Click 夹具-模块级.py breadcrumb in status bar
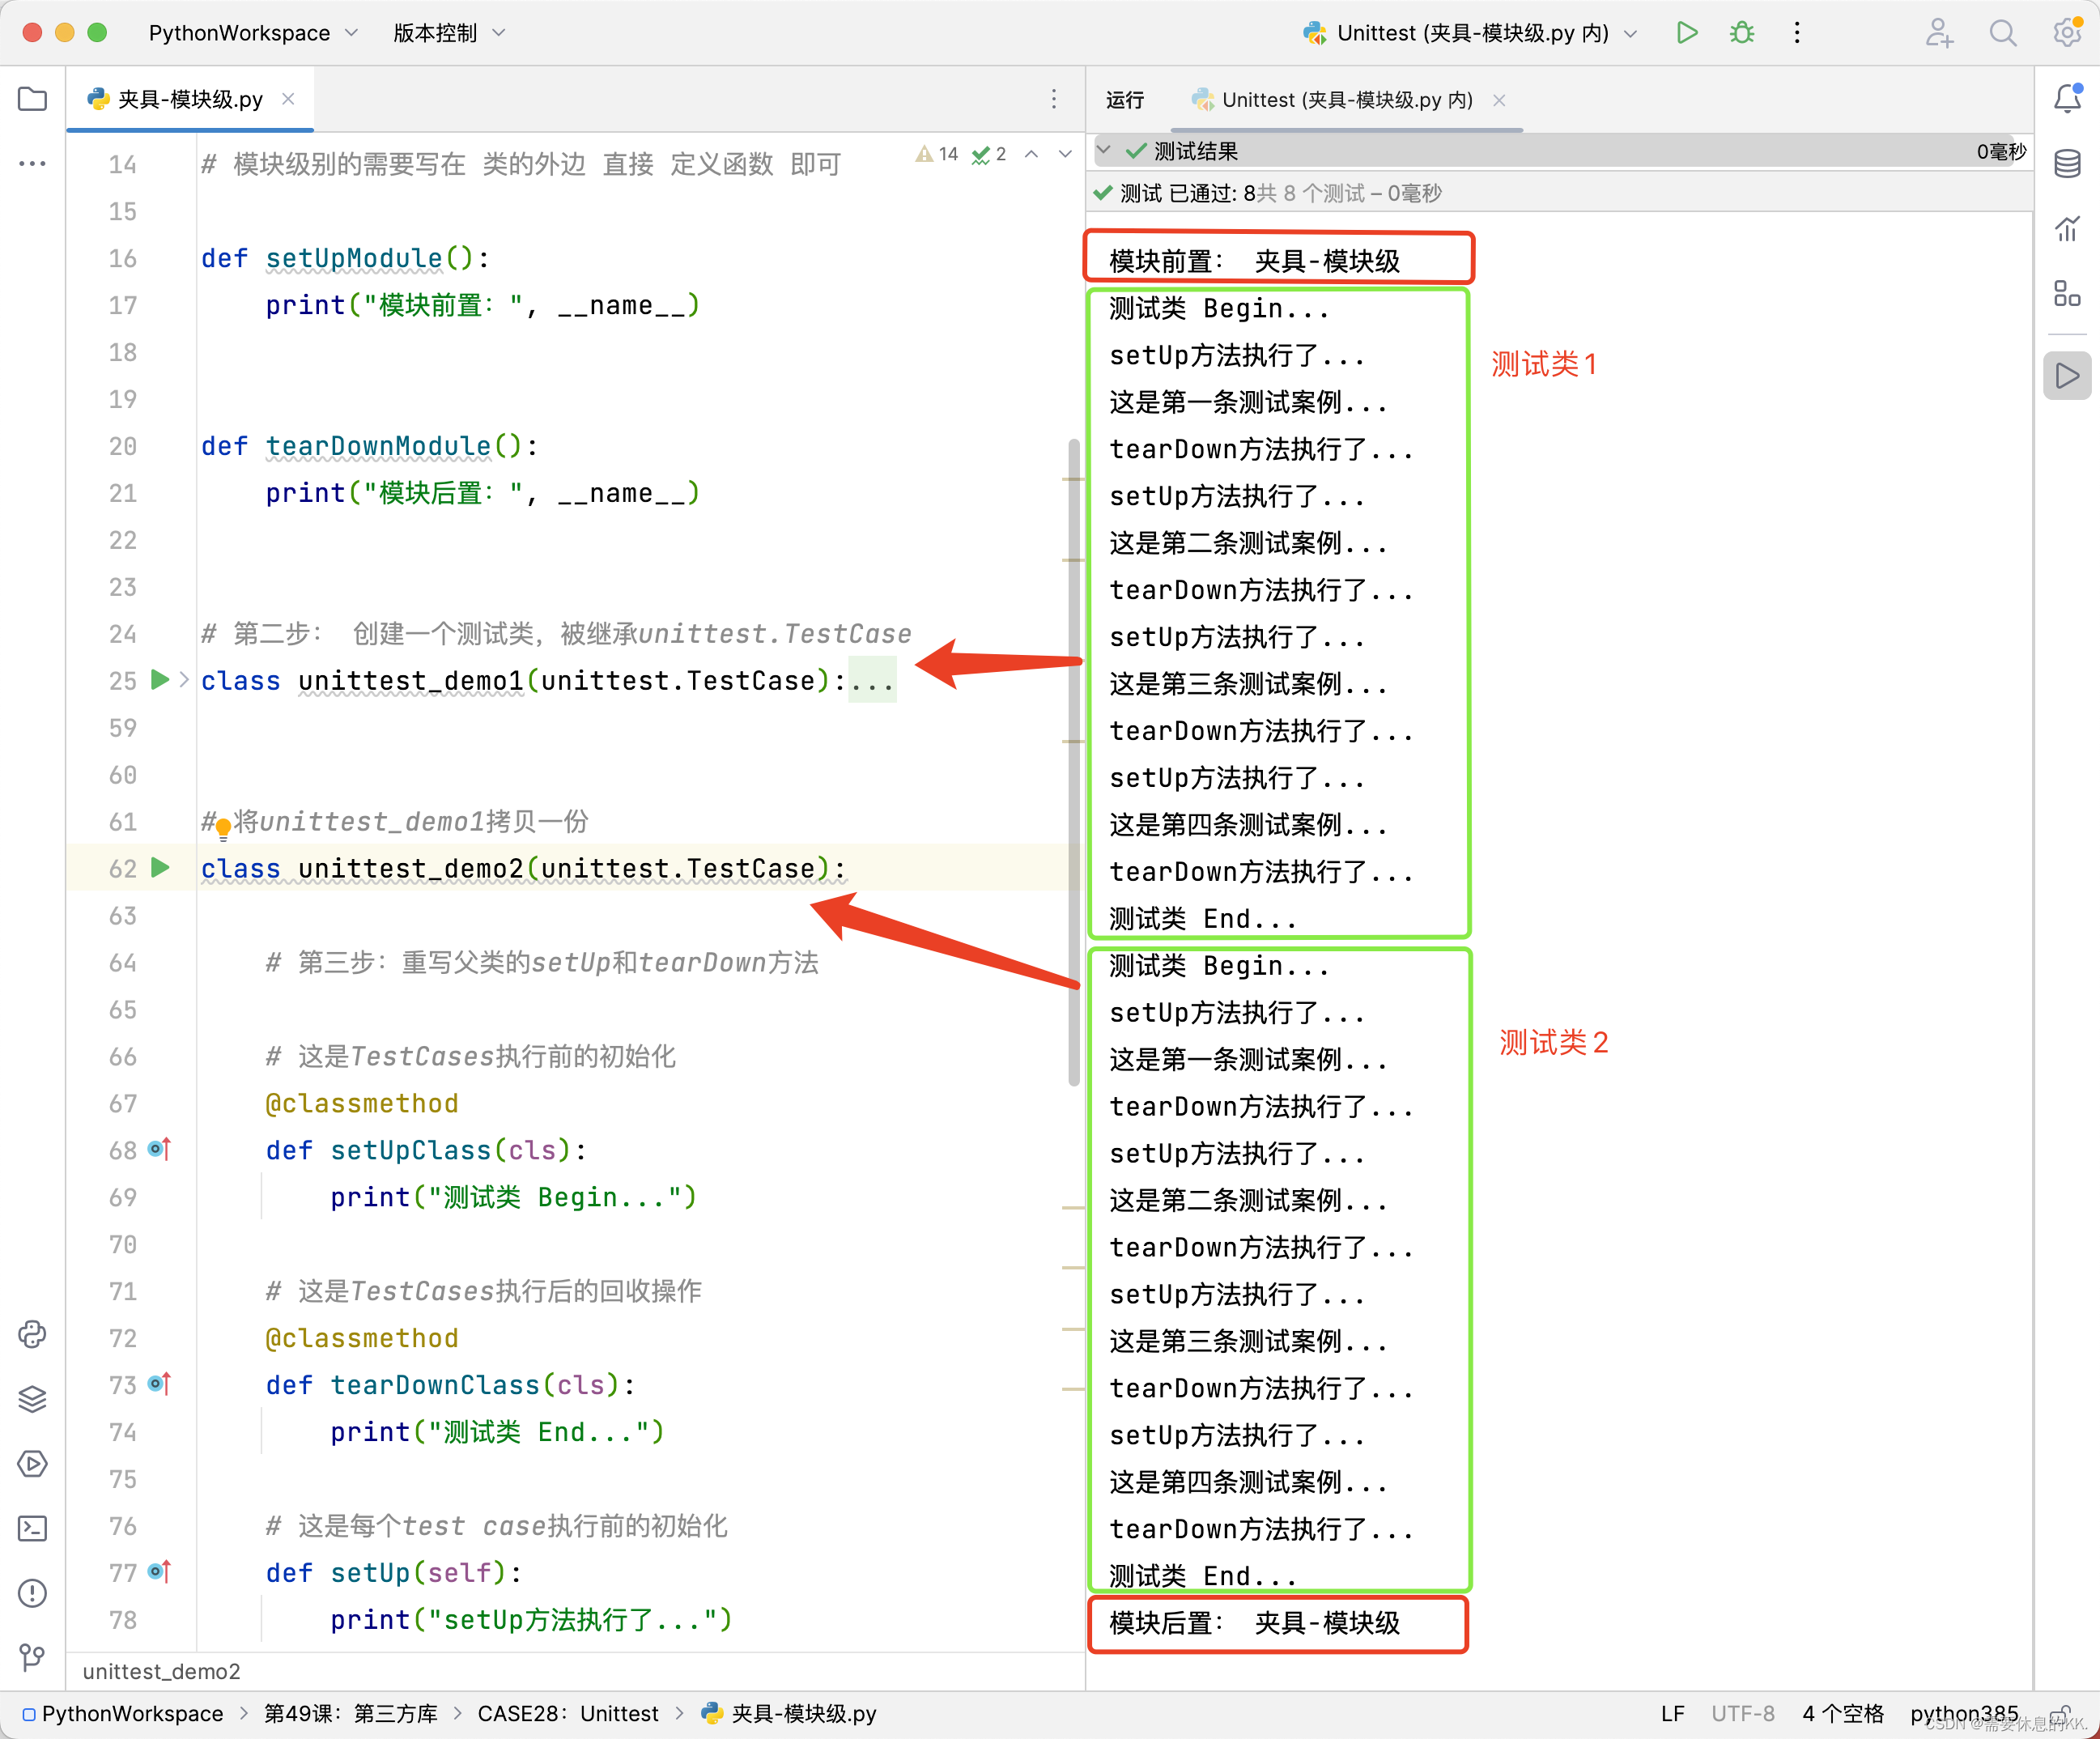 [789, 1713]
